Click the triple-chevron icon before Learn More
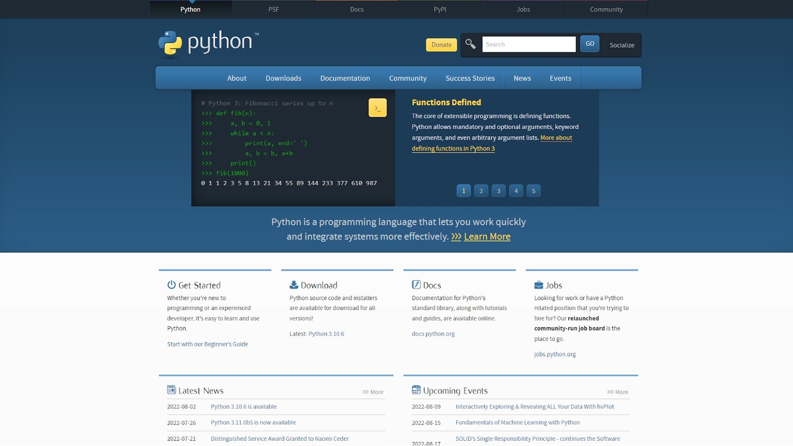The height and width of the screenshot is (446, 793). pyautogui.click(x=456, y=237)
